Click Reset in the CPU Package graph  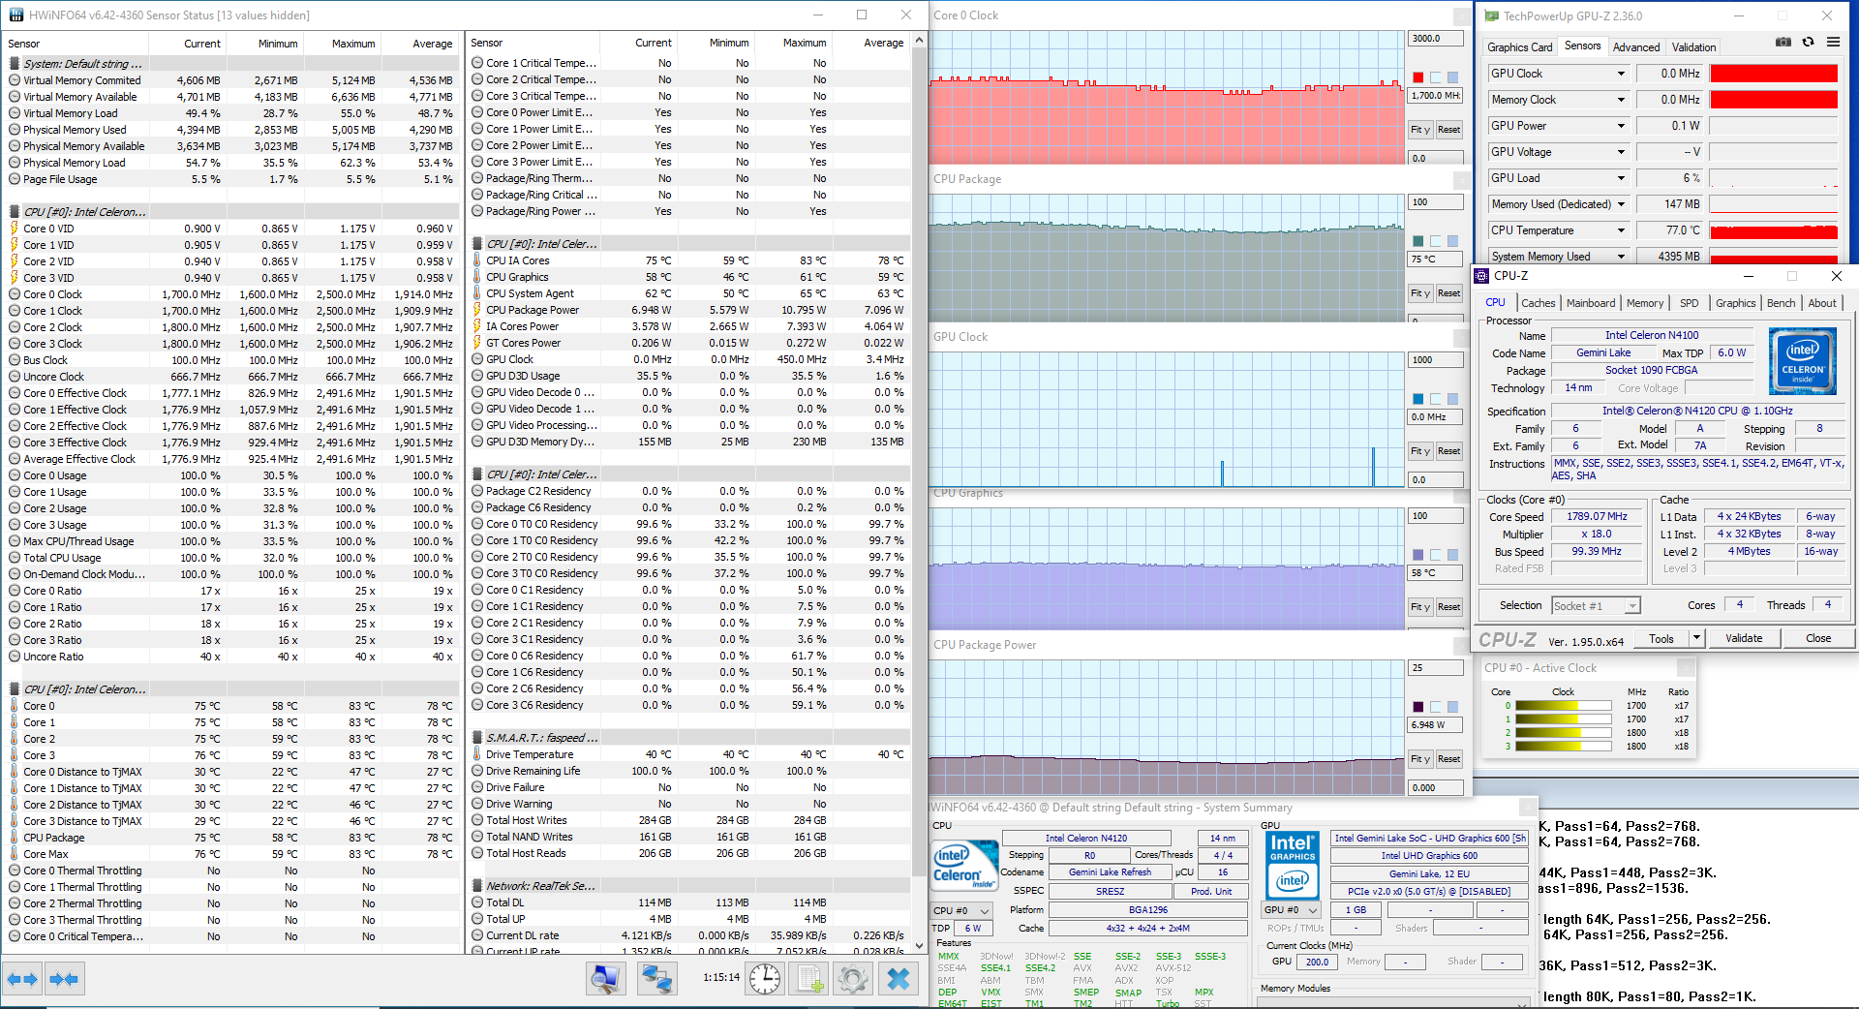1448,293
